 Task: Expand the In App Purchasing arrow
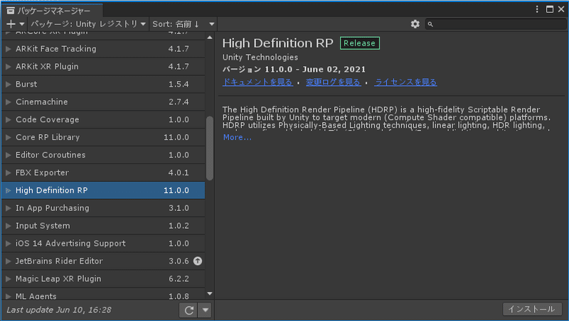click(9, 208)
